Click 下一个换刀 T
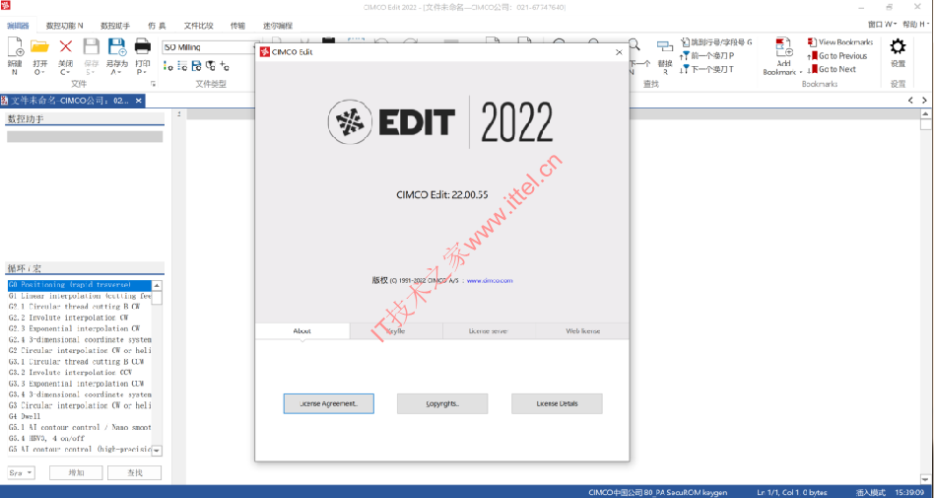The height and width of the screenshot is (498, 934). [x=707, y=69]
